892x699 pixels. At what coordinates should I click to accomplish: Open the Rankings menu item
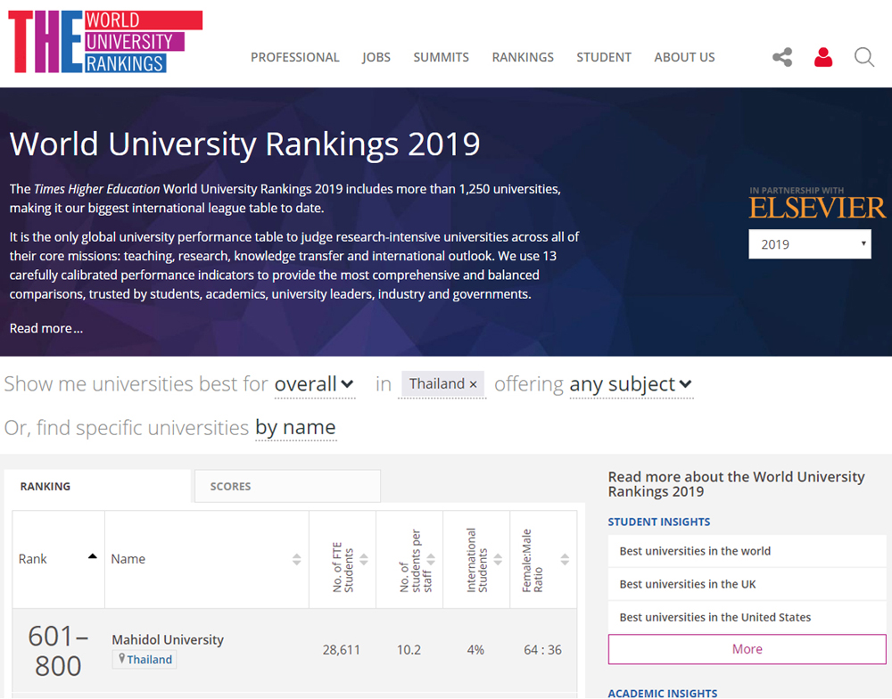point(523,57)
